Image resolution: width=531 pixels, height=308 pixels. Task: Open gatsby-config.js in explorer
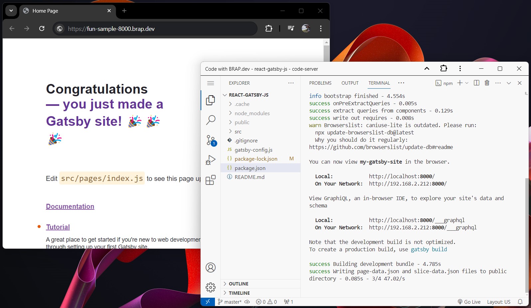[x=253, y=150]
